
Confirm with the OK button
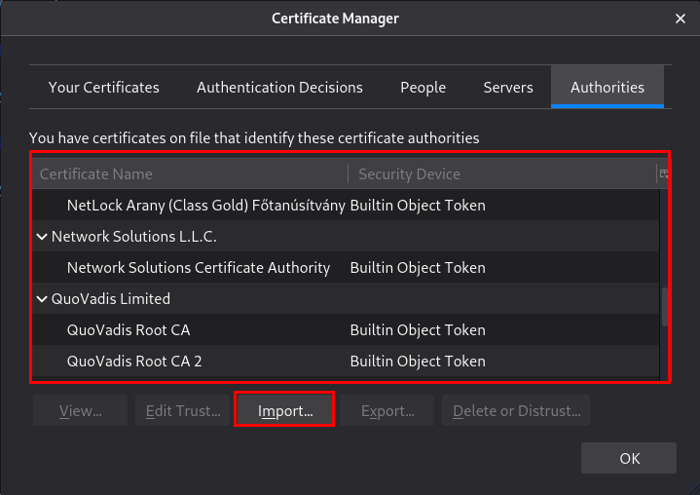629,458
